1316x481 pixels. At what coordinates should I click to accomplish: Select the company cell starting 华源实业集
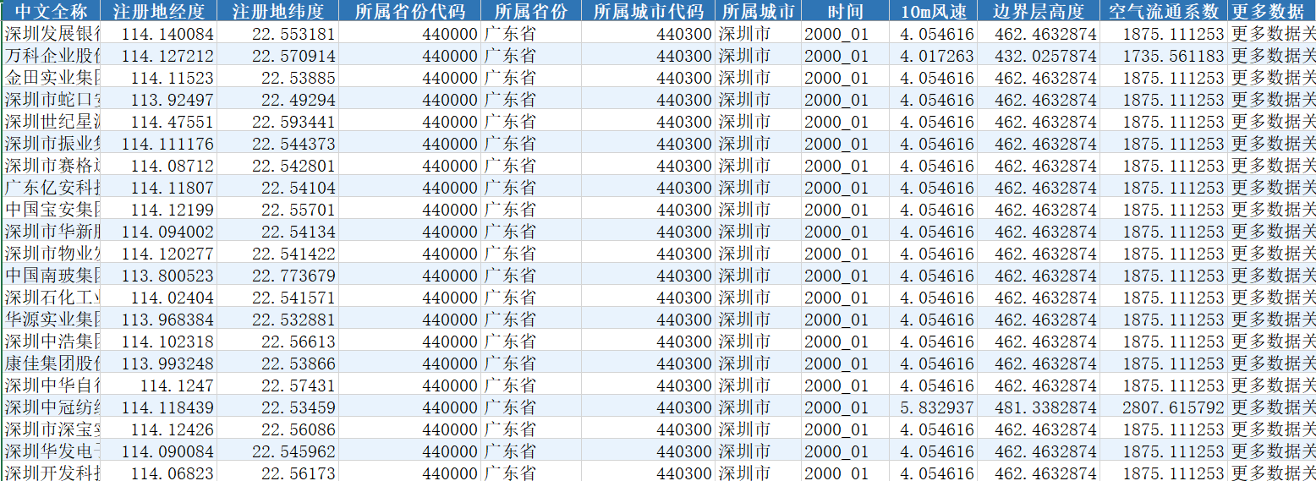click(x=51, y=320)
